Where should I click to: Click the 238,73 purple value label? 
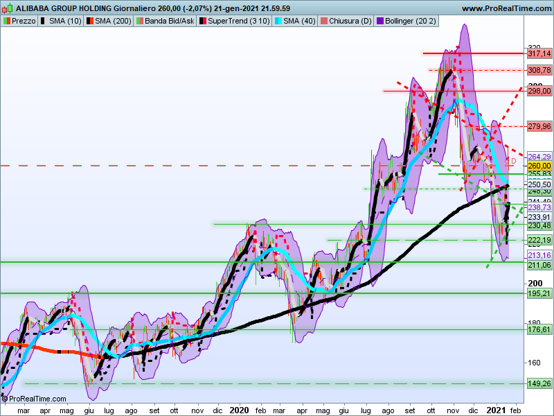pos(539,207)
